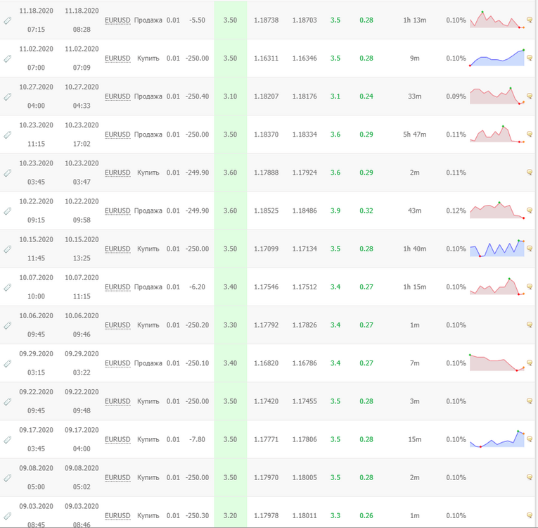The width and height of the screenshot is (538, 528).
Task: Open EURUSD link in the 11.02.2020 row
Action: pyautogui.click(x=117, y=58)
